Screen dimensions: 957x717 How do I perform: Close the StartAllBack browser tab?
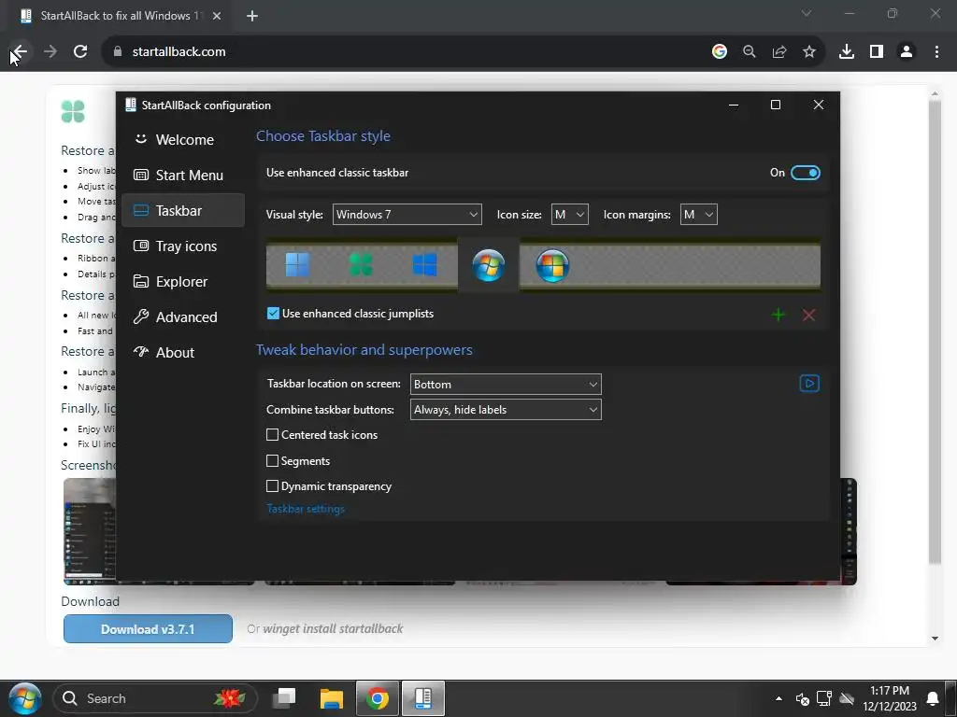point(217,16)
